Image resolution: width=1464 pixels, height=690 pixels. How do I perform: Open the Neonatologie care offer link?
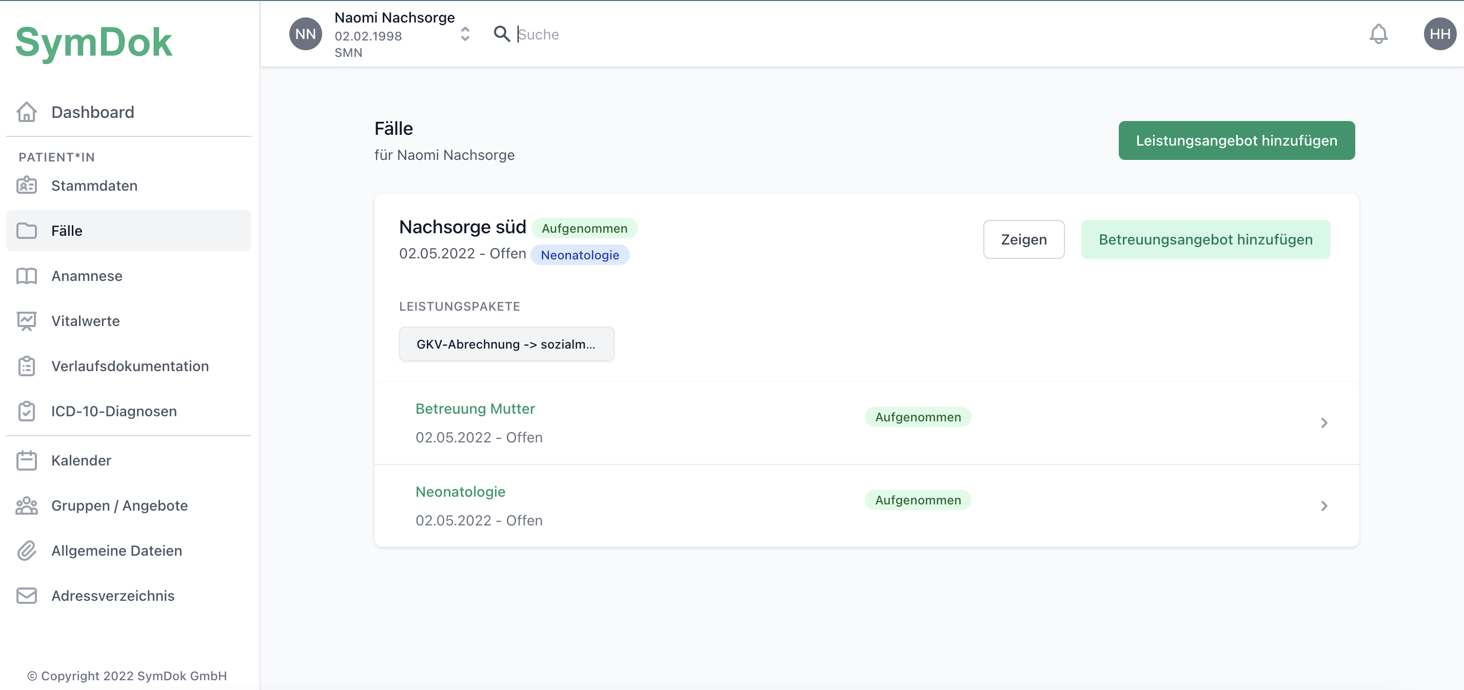tap(460, 492)
